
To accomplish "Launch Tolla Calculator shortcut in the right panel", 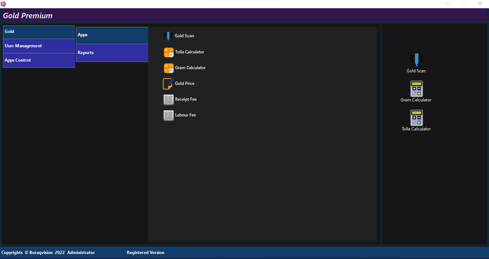I will tap(416, 117).
